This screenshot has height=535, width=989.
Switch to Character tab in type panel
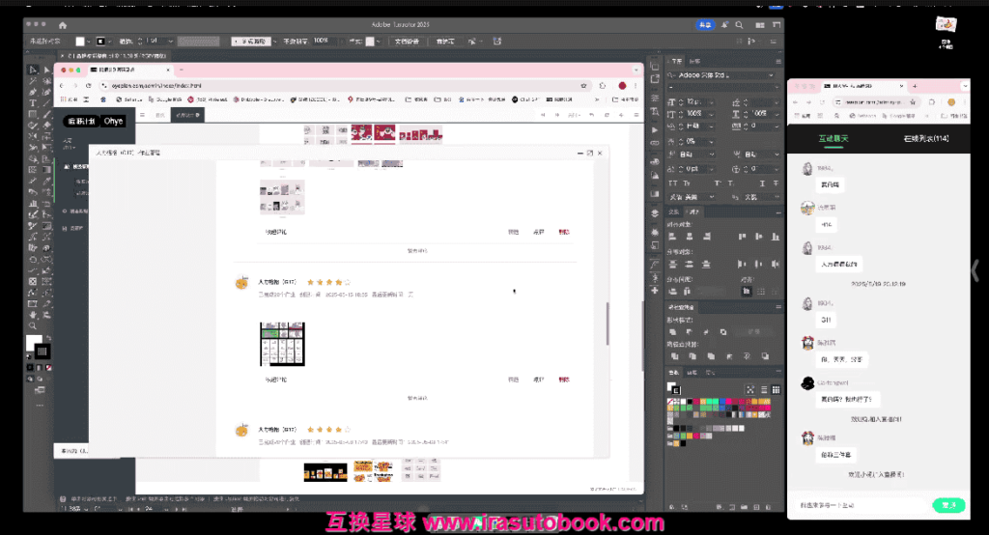coord(677,61)
